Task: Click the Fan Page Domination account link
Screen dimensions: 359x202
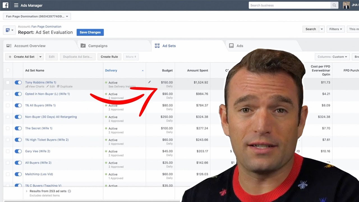Action: click(46, 27)
